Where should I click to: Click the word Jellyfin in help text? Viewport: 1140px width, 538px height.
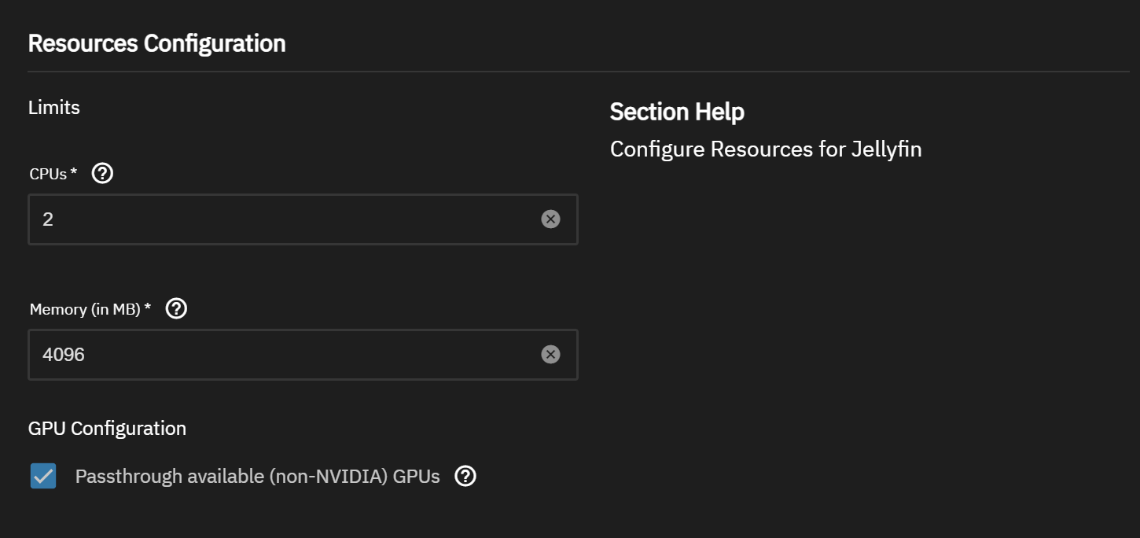[x=886, y=149]
